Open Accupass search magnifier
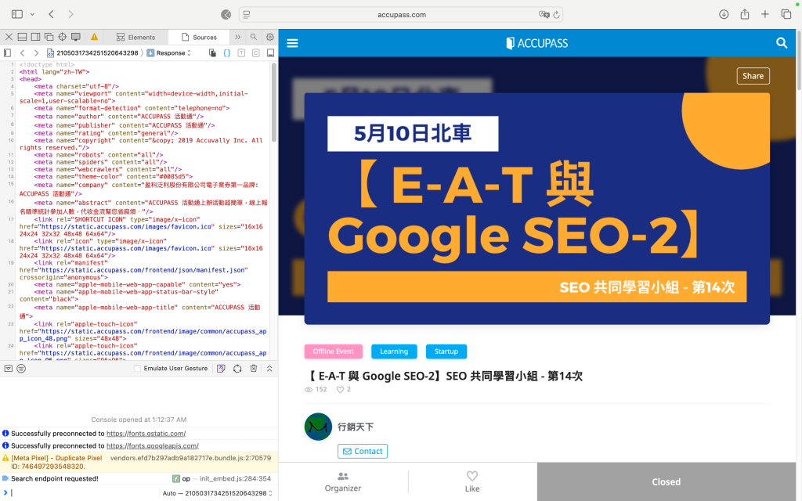This screenshot has height=501, width=802. tap(782, 43)
